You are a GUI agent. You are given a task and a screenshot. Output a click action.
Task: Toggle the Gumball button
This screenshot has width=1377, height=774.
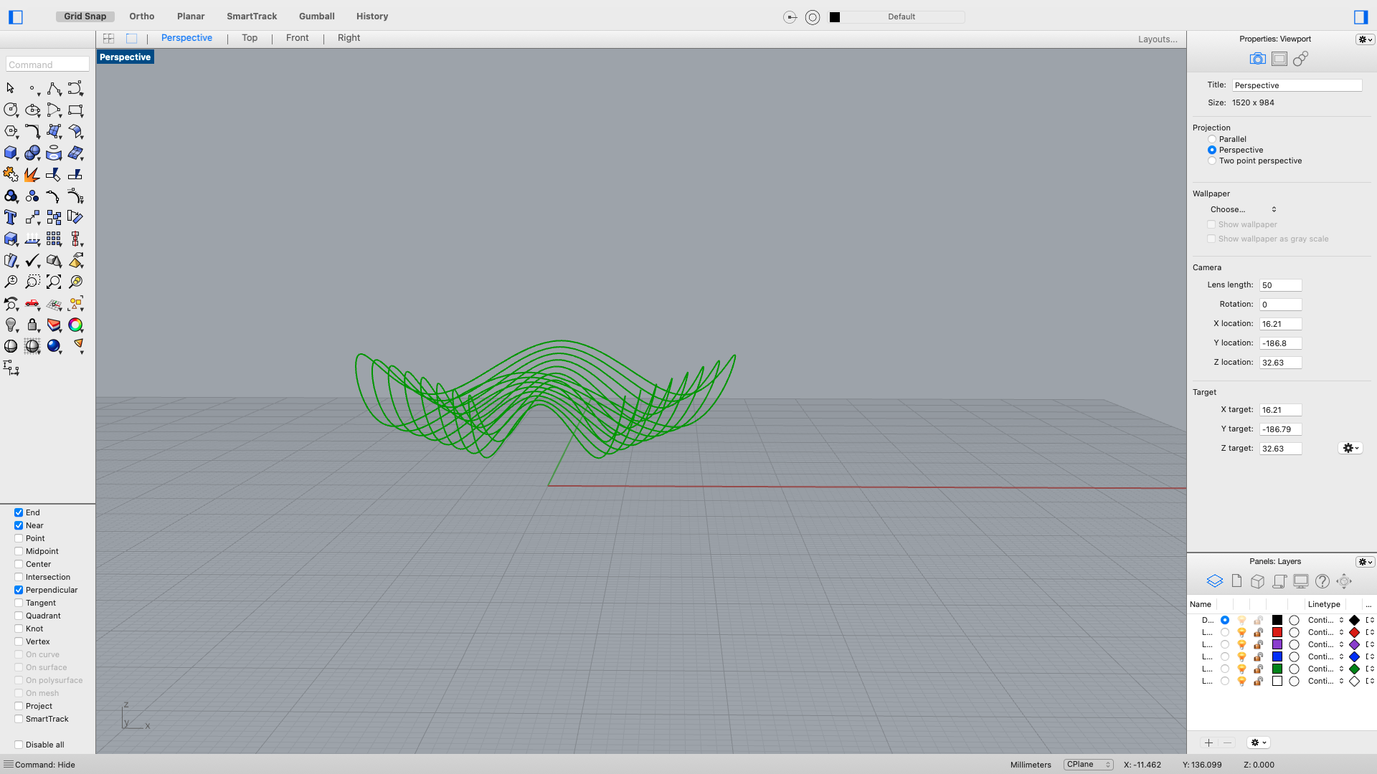[x=316, y=16]
